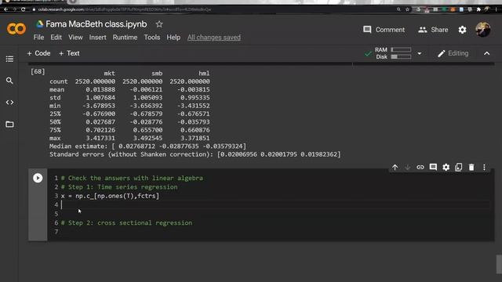Screen dimensions: 502x282
Task: Reload the browser page
Action: (23, 9)
